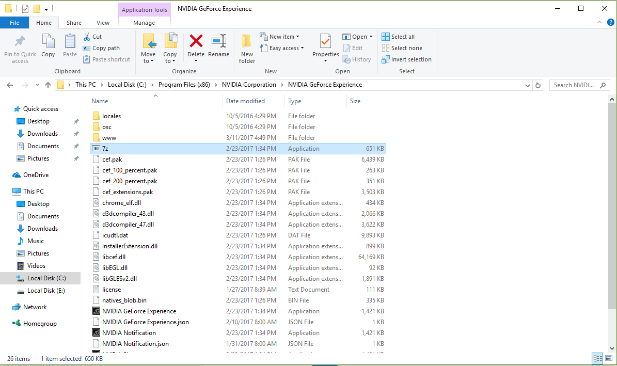
Task: Click the Pin to Quick access icon
Action: coord(20,41)
